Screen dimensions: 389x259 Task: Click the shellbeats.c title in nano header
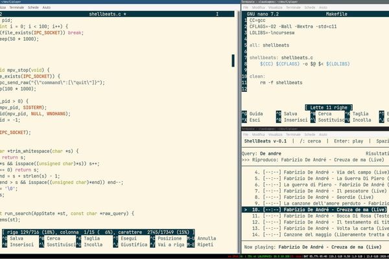(108, 14)
